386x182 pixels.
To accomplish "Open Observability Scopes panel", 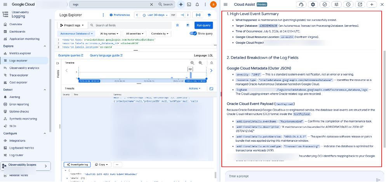I will [x=26, y=166].
